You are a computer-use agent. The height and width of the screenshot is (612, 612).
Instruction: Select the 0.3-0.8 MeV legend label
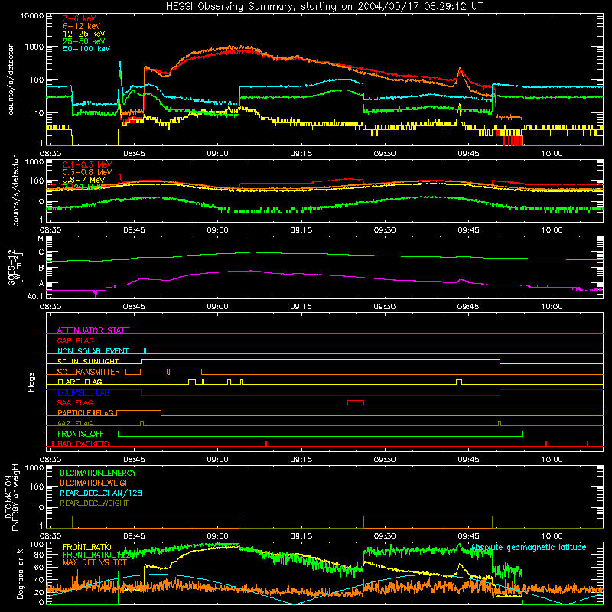click(x=87, y=172)
